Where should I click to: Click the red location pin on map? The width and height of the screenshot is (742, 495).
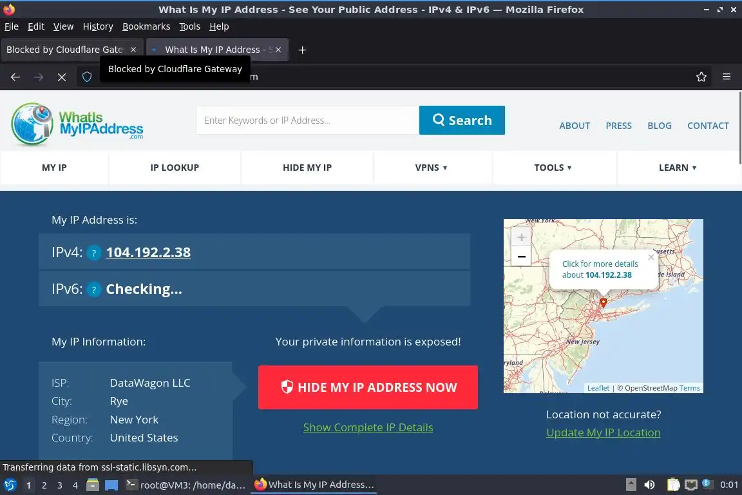coord(604,302)
